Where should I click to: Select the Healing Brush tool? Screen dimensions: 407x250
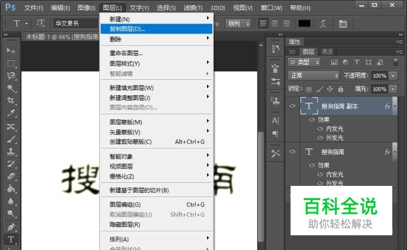click(11, 126)
